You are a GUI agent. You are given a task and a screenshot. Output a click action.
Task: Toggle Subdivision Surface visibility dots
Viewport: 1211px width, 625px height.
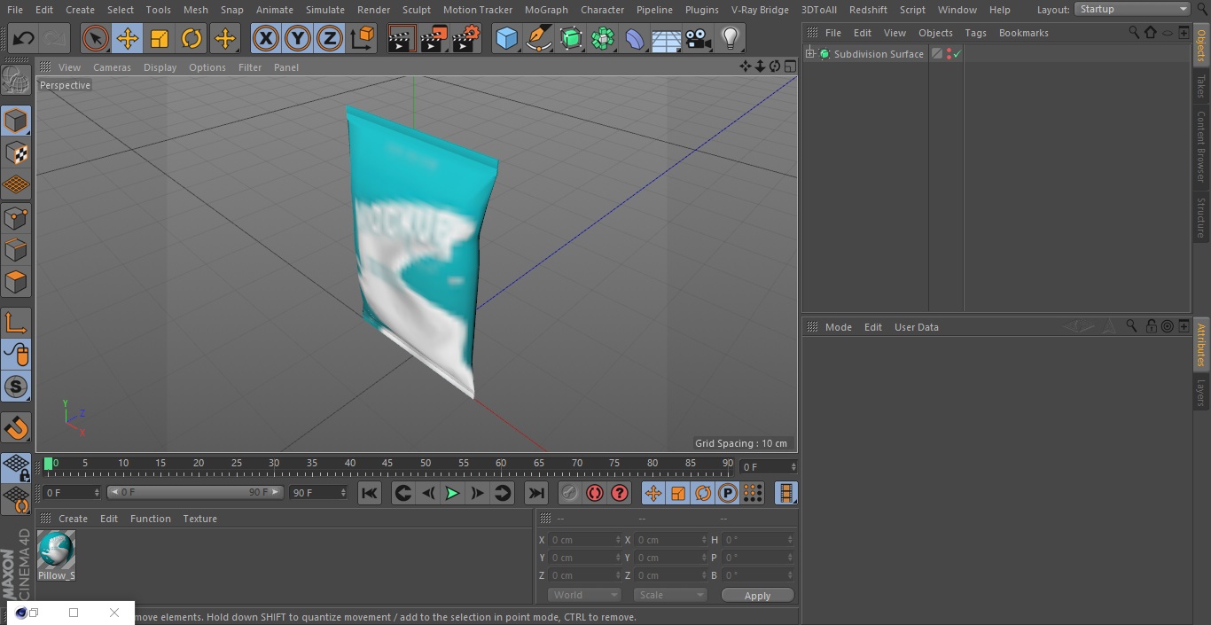point(949,54)
